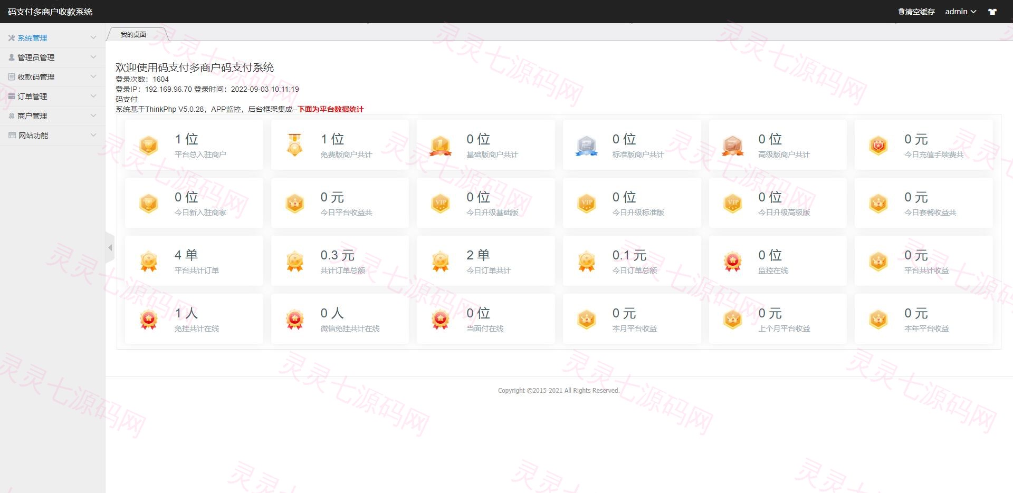Click the 清空缓存 button in header
The width and height of the screenshot is (1013, 493).
tap(916, 12)
